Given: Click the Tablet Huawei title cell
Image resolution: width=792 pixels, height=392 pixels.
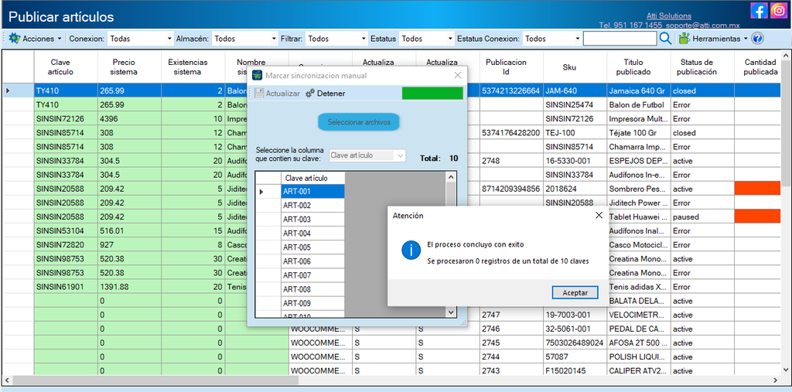Looking at the screenshot, I should click(639, 216).
